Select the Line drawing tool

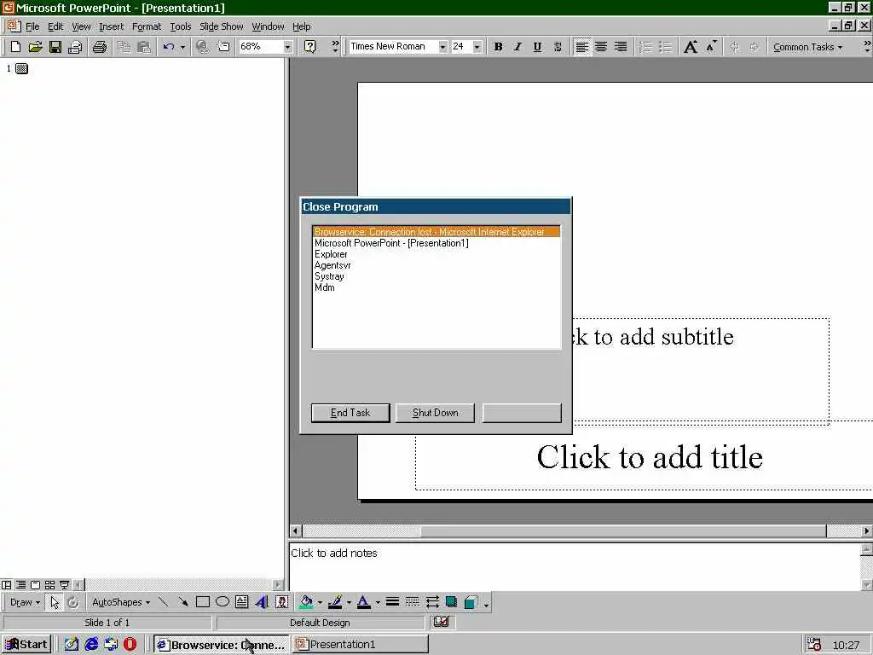[163, 602]
